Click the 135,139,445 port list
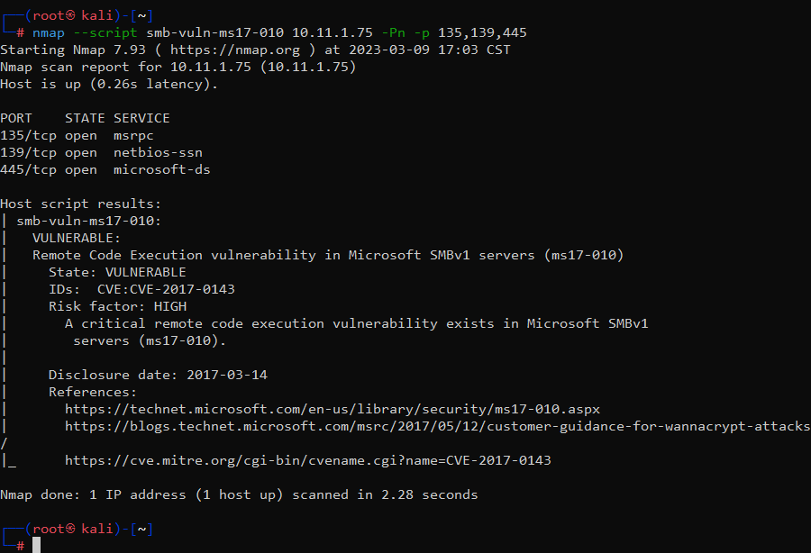 pos(482,32)
